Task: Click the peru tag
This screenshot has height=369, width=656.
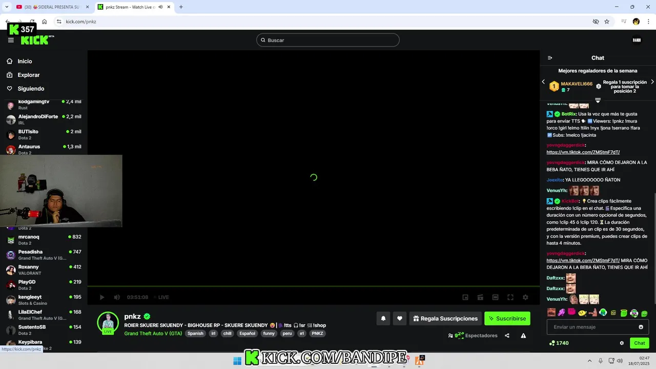Action: (287, 333)
